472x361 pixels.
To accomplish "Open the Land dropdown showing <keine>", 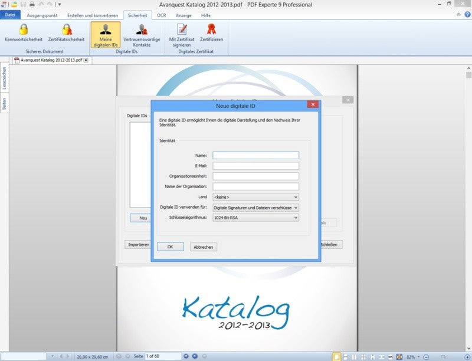I will tap(255, 197).
